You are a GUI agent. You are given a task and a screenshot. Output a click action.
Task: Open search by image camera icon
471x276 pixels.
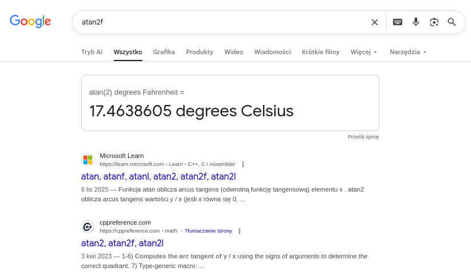pos(434,22)
